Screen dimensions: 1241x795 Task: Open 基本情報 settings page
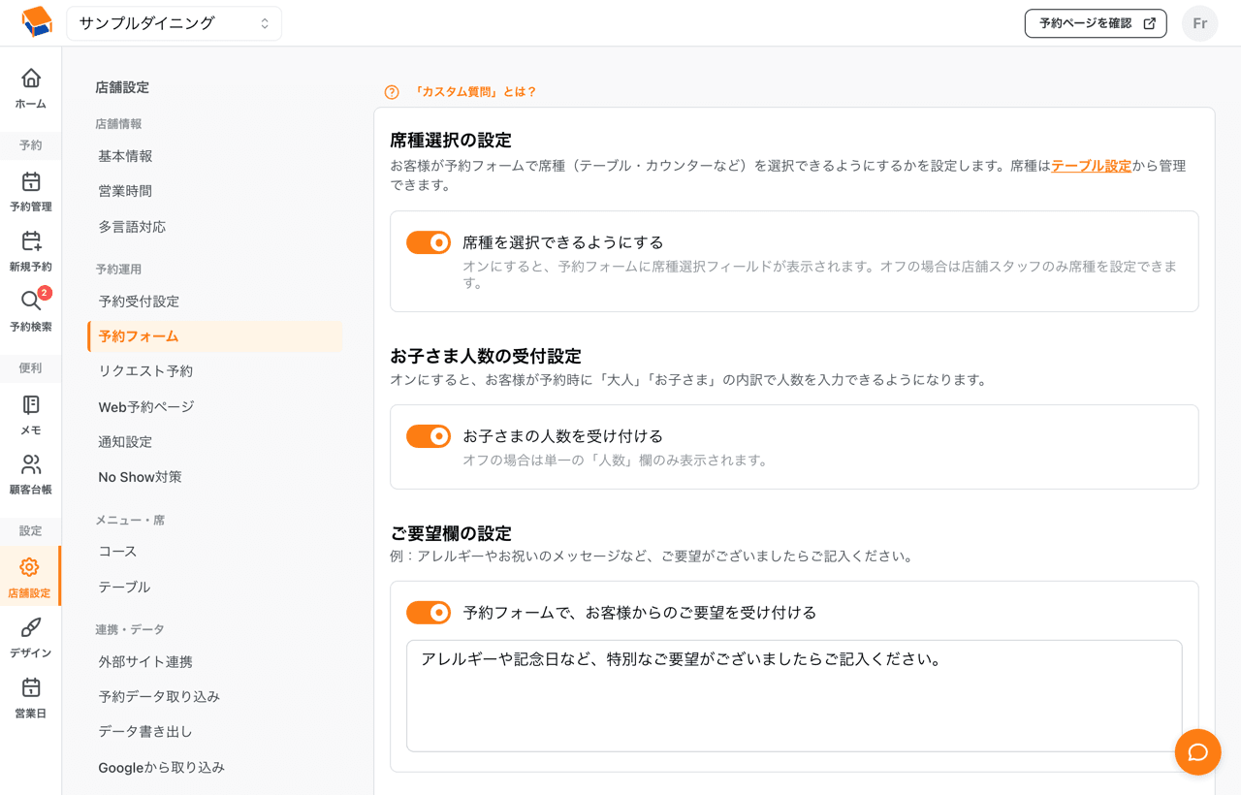[125, 156]
